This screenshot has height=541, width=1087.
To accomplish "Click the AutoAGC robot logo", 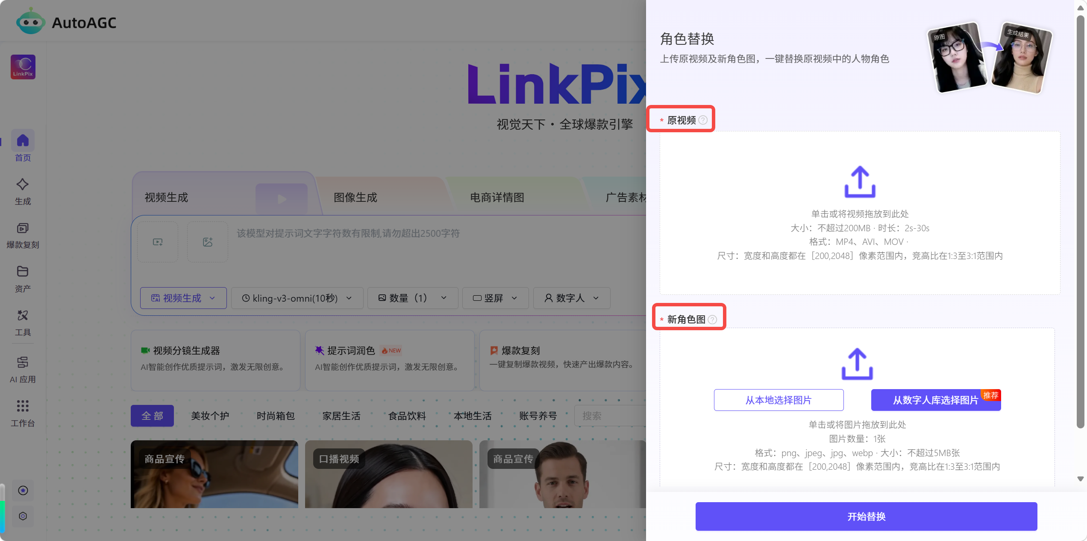I will pyautogui.click(x=30, y=21).
